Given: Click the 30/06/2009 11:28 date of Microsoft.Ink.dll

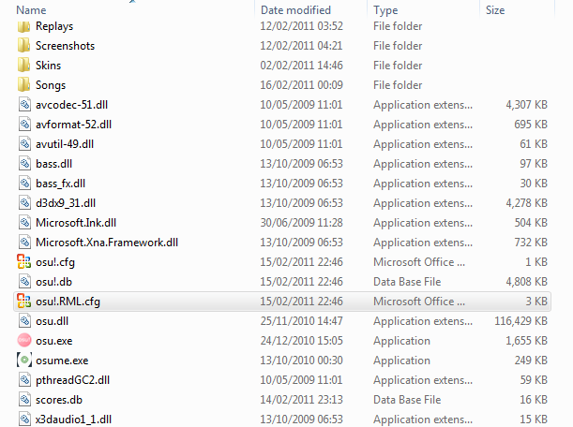Looking at the screenshot, I should click(301, 223).
